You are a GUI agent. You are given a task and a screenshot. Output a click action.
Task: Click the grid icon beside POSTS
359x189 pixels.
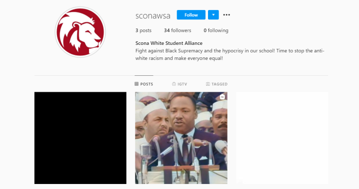(x=136, y=84)
